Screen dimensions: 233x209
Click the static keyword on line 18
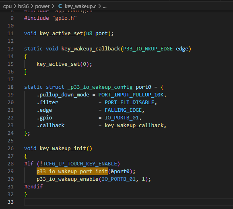tap(33, 87)
